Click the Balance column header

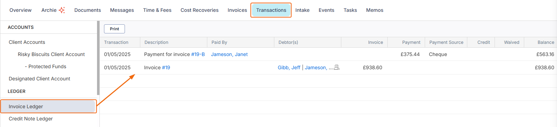tap(545, 42)
